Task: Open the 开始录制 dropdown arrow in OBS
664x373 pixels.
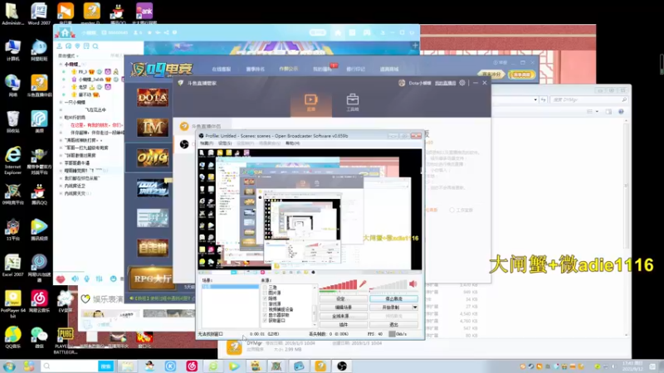Action: 415,308
